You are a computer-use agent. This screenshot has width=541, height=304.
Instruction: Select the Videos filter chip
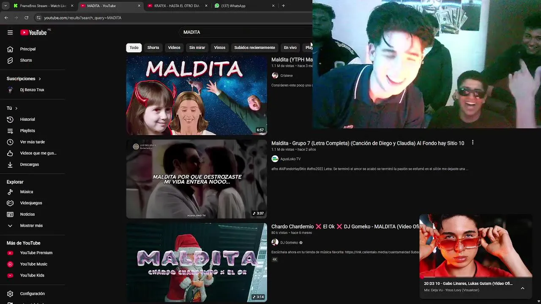174,48
